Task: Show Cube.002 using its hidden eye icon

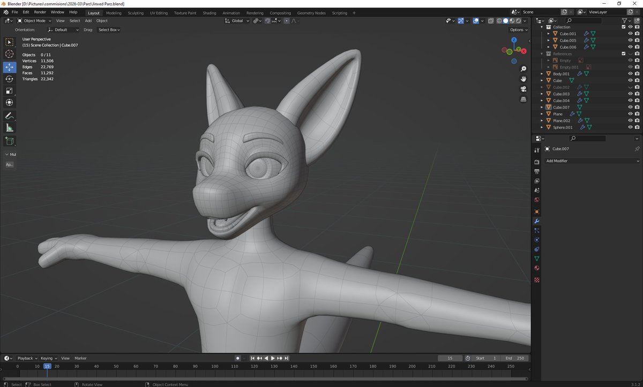Action: [x=630, y=87]
